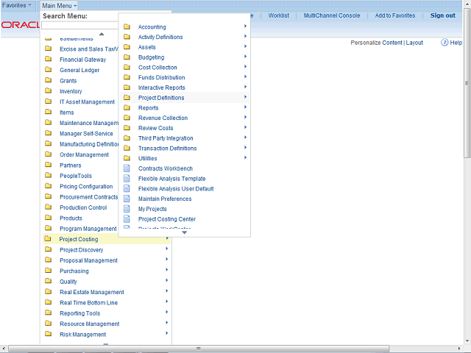Click the Funds Distribution folder icon
Viewport: 471px width, 353px height.
pos(127,77)
